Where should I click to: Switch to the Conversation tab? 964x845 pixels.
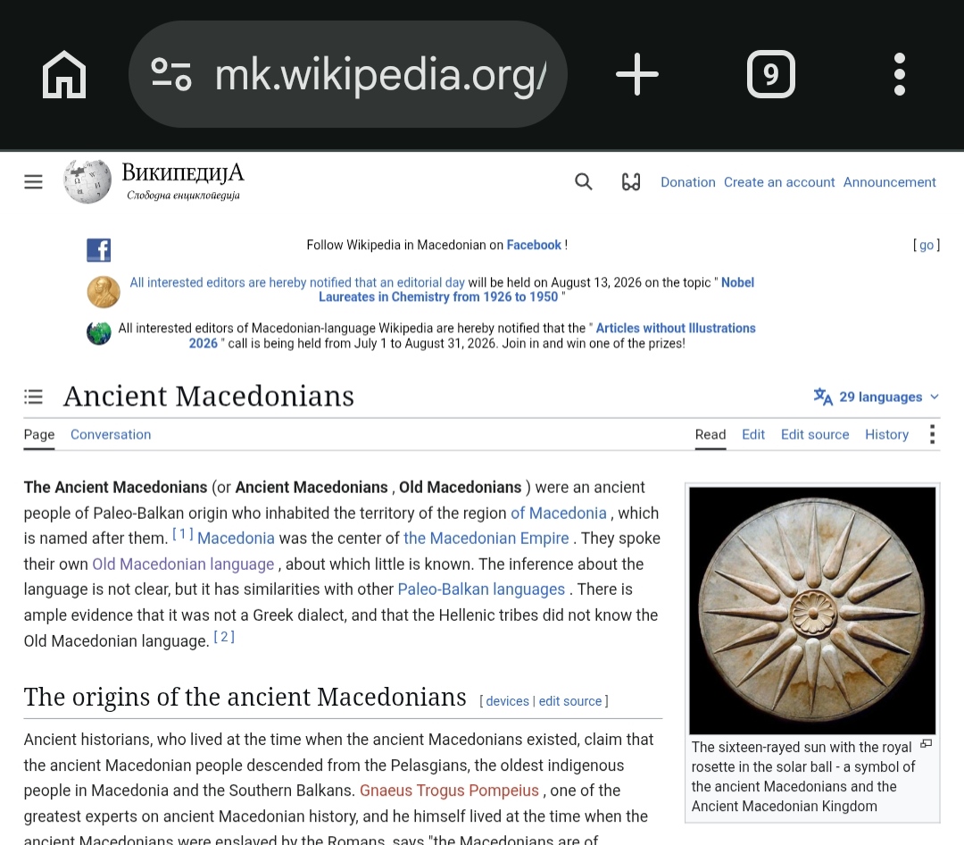coord(111,434)
